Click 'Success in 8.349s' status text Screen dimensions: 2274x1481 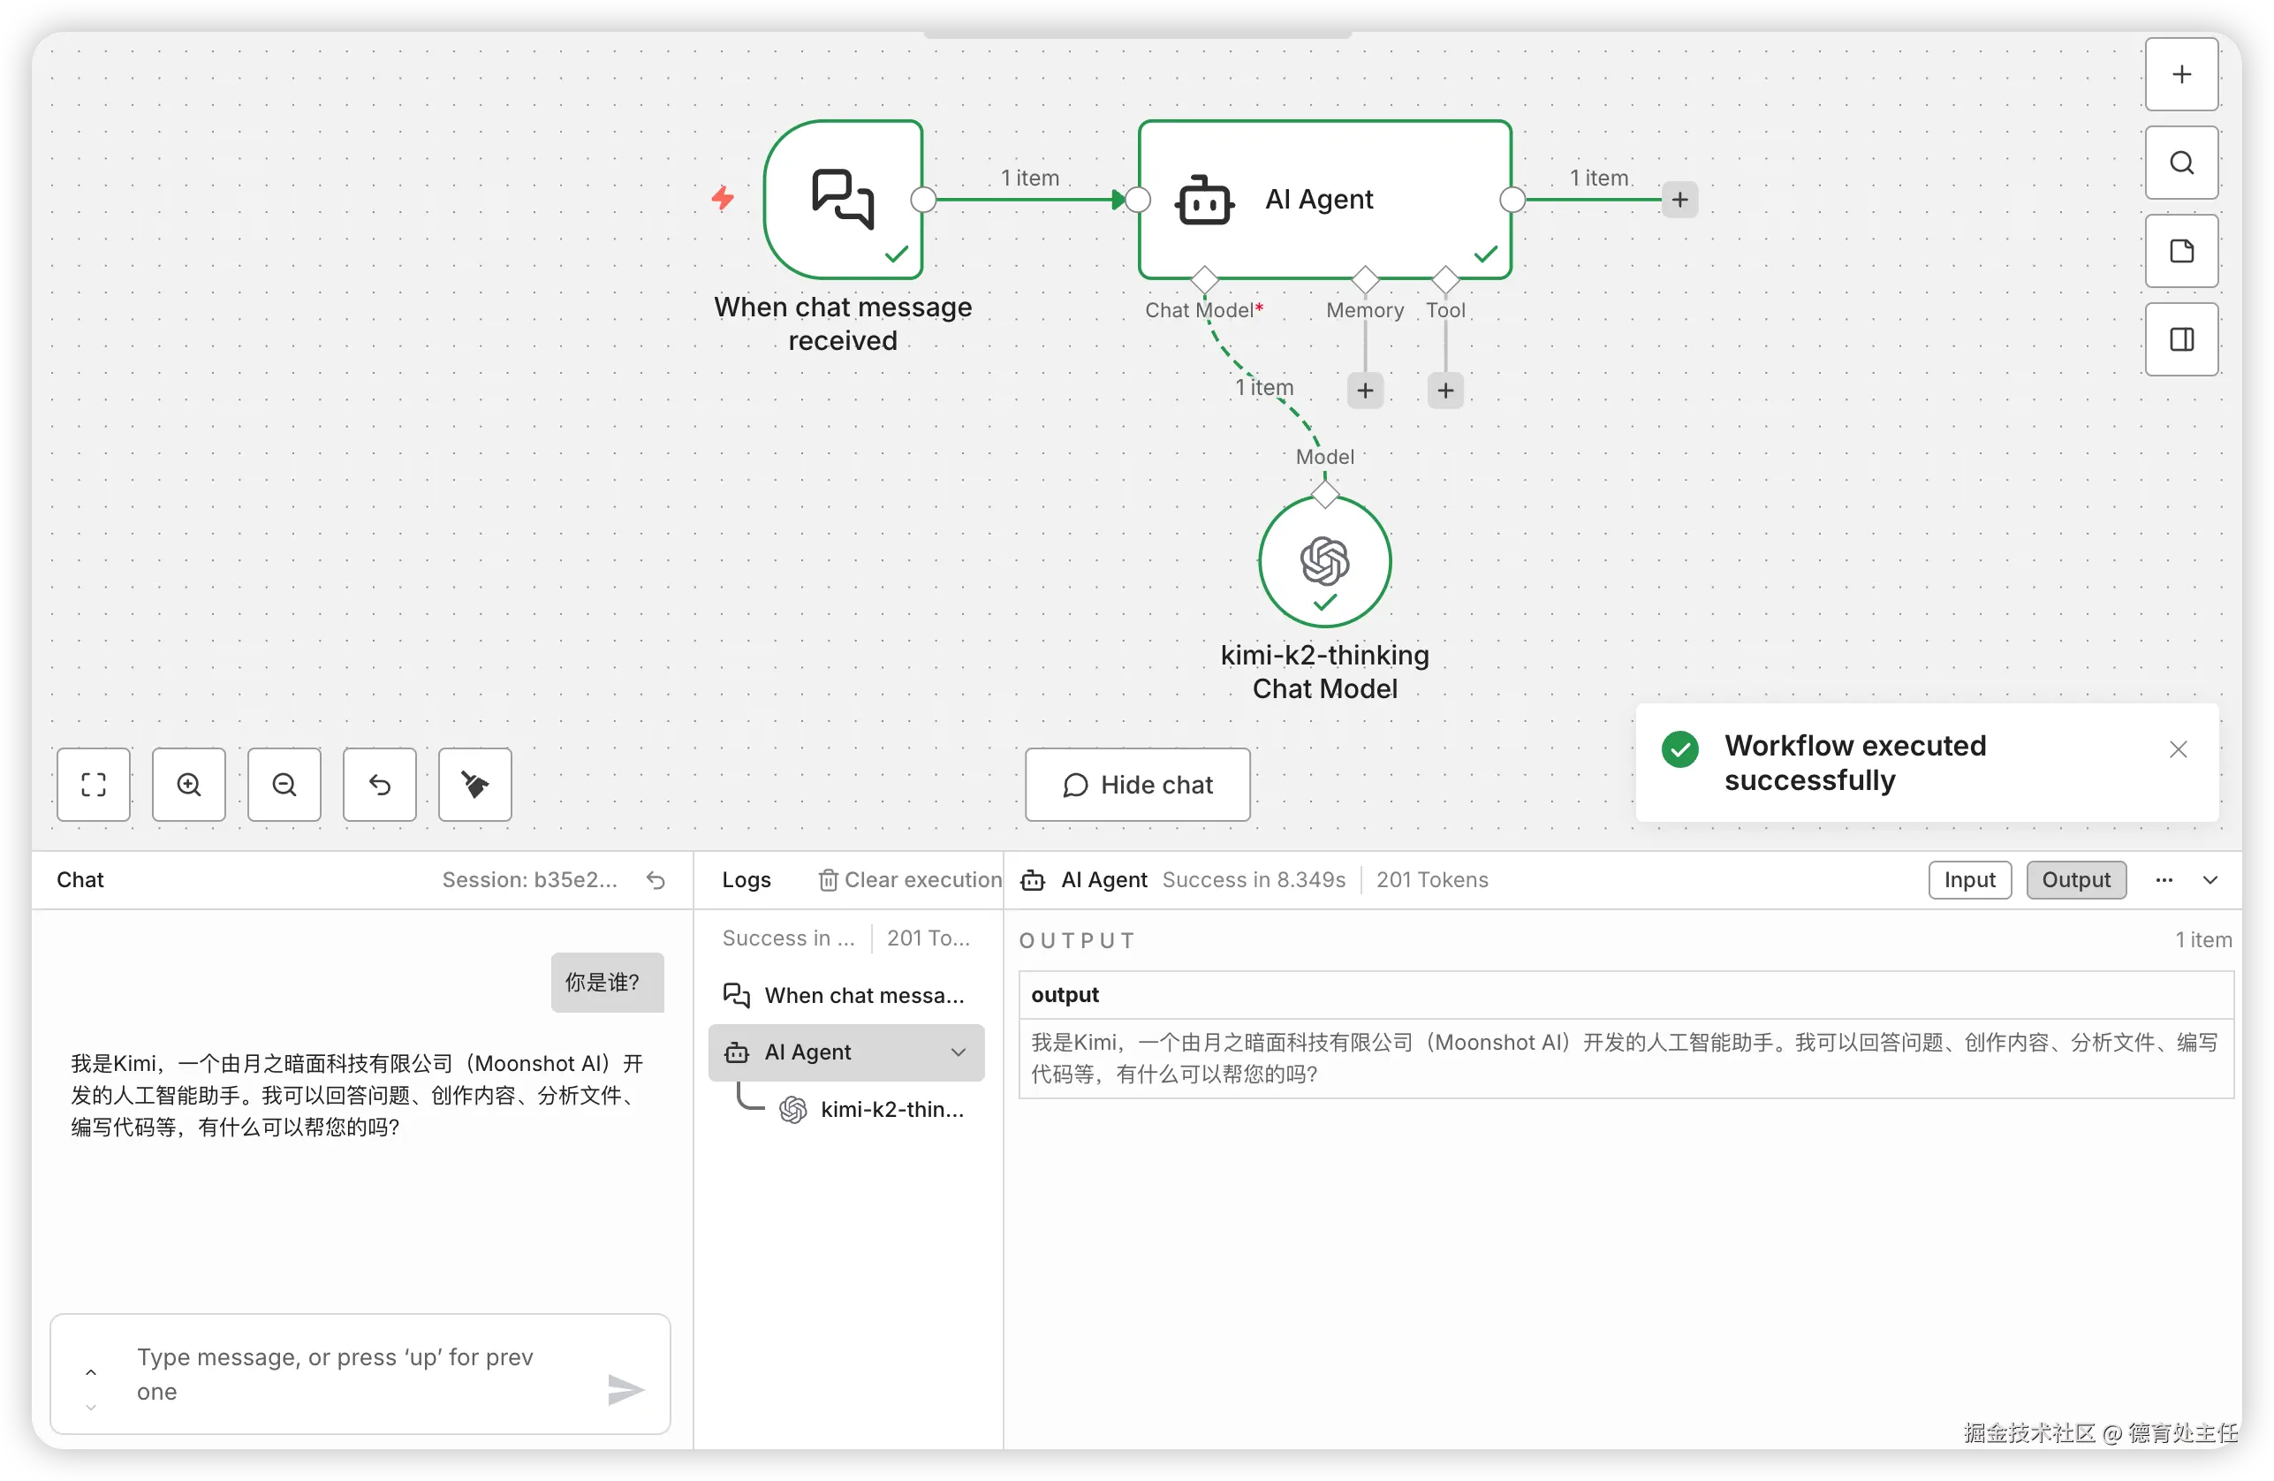tap(1253, 879)
